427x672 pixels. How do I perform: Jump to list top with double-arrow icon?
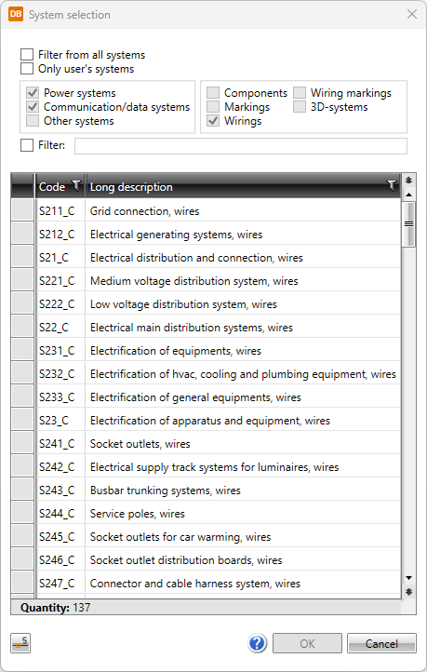[x=408, y=181]
